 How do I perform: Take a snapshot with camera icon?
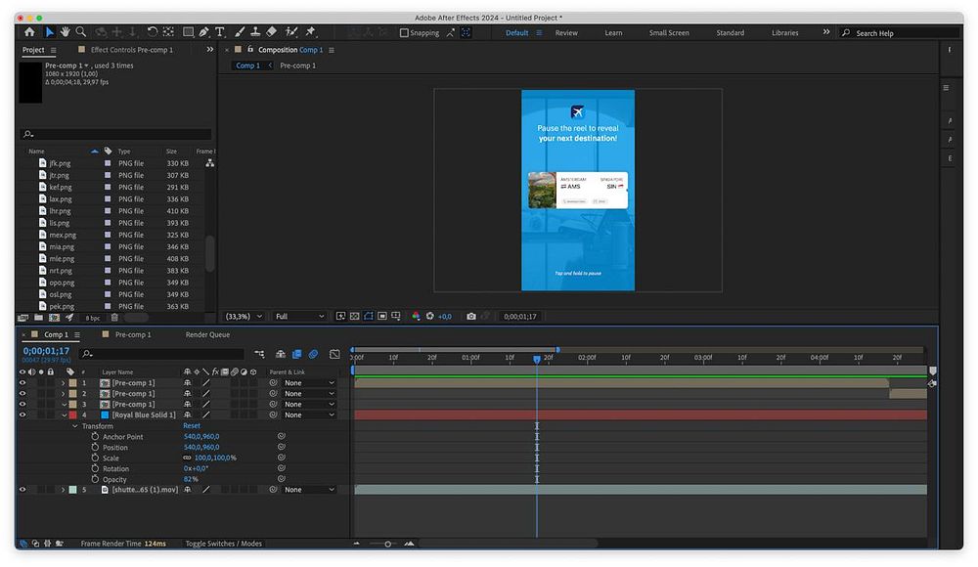coord(471,317)
